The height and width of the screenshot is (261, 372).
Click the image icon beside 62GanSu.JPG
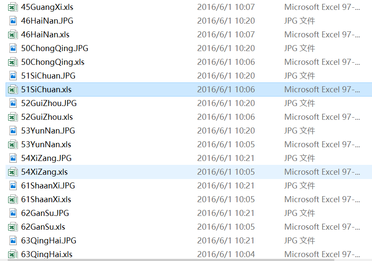tap(12, 213)
